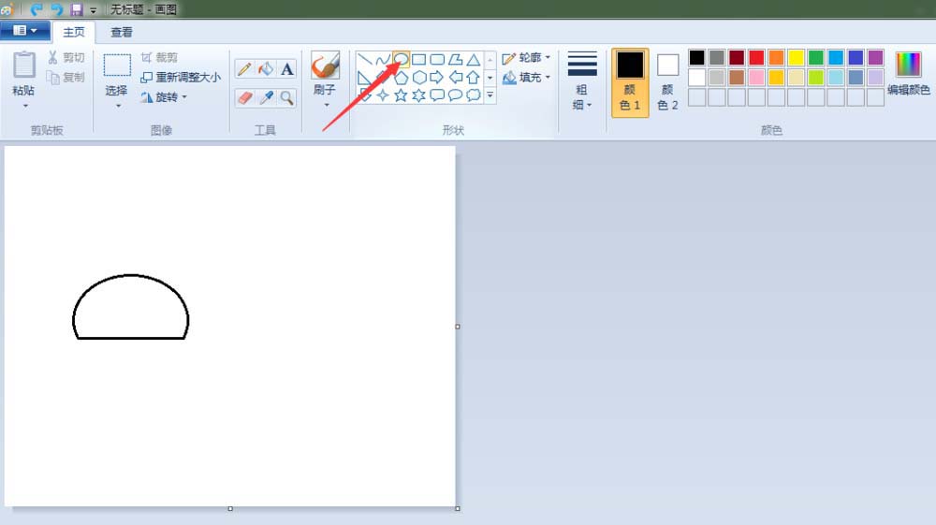The width and height of the screenshot is (936, 525).
Task: Click the Save icon in quick access toolbar
Action: point(77,9)
